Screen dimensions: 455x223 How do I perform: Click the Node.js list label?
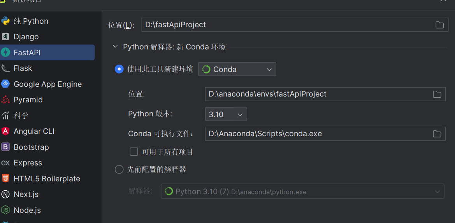coord(27,210)
